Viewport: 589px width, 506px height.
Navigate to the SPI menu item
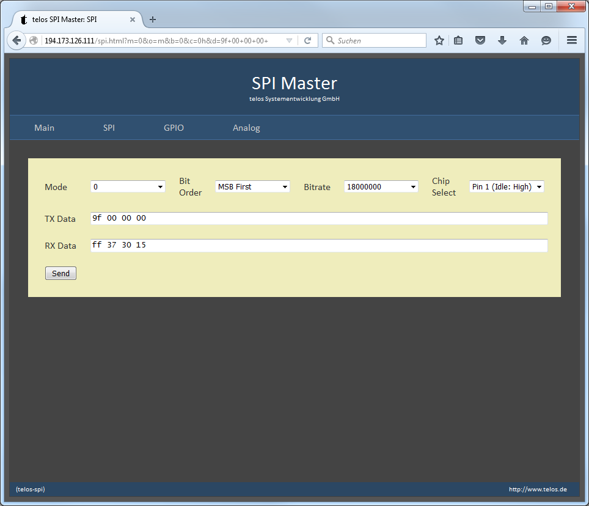(x=109, y=128)
